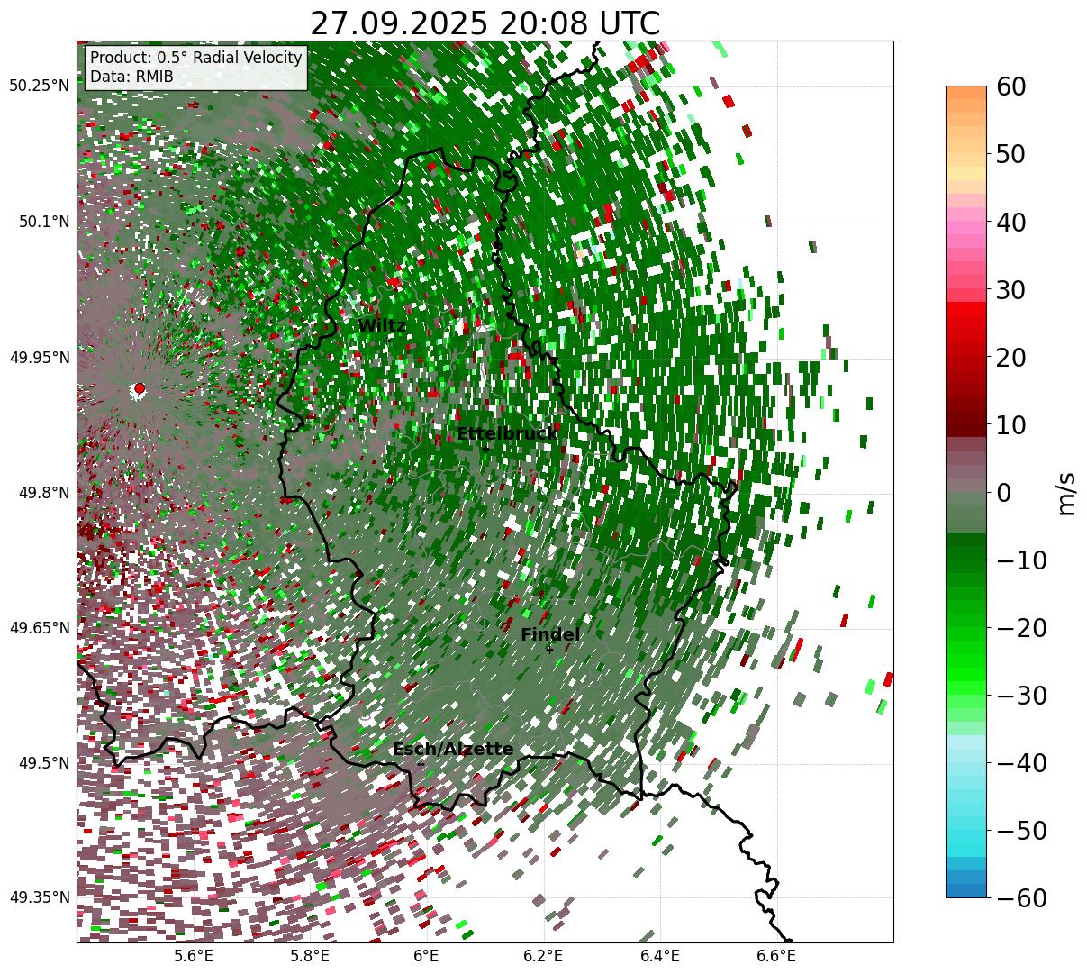Image resolution: width=1087 pixels, height=974 pixels.
Task: Click the Findel cross location marker
Action: point(549,649)
